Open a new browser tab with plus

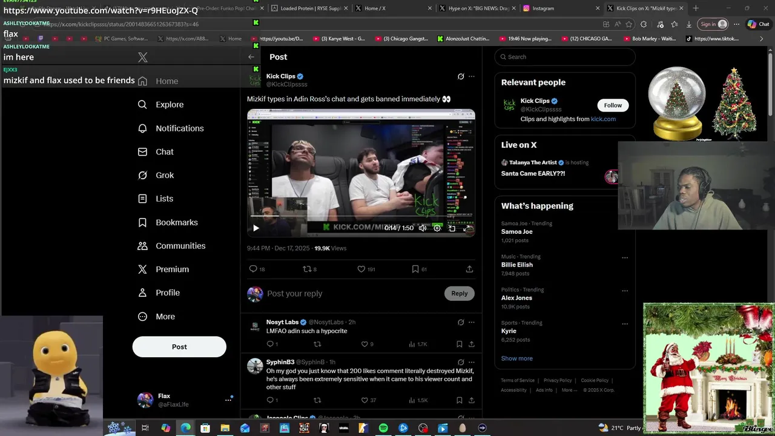[x=696, y=8]
